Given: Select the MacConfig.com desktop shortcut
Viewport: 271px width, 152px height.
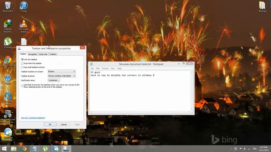Looking at the screenshot, I should [8, 117].
